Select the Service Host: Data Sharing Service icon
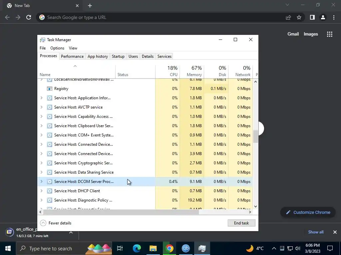Screen dimensions: 341x255 coord(50,172)
